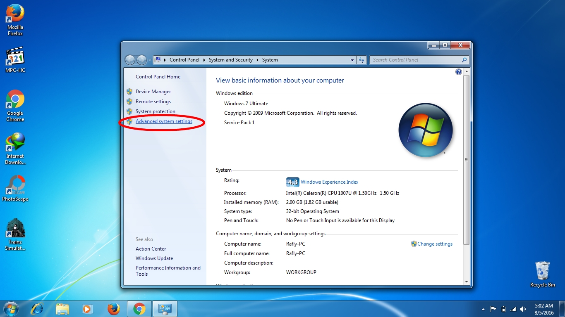Select System breadcrumb in address bar
This screenshot has height=317, width=565.
[x=270, y=60]
